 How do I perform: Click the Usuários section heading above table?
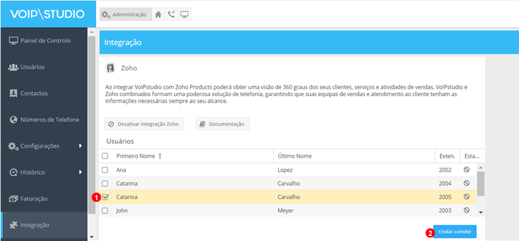point(120,141)
